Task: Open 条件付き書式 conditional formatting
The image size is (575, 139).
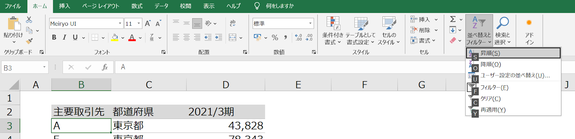Action: pyautogui.click(x=333, y=31)
